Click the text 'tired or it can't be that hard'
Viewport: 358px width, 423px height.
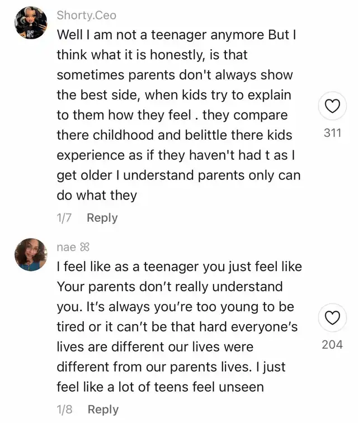point(142,327)
